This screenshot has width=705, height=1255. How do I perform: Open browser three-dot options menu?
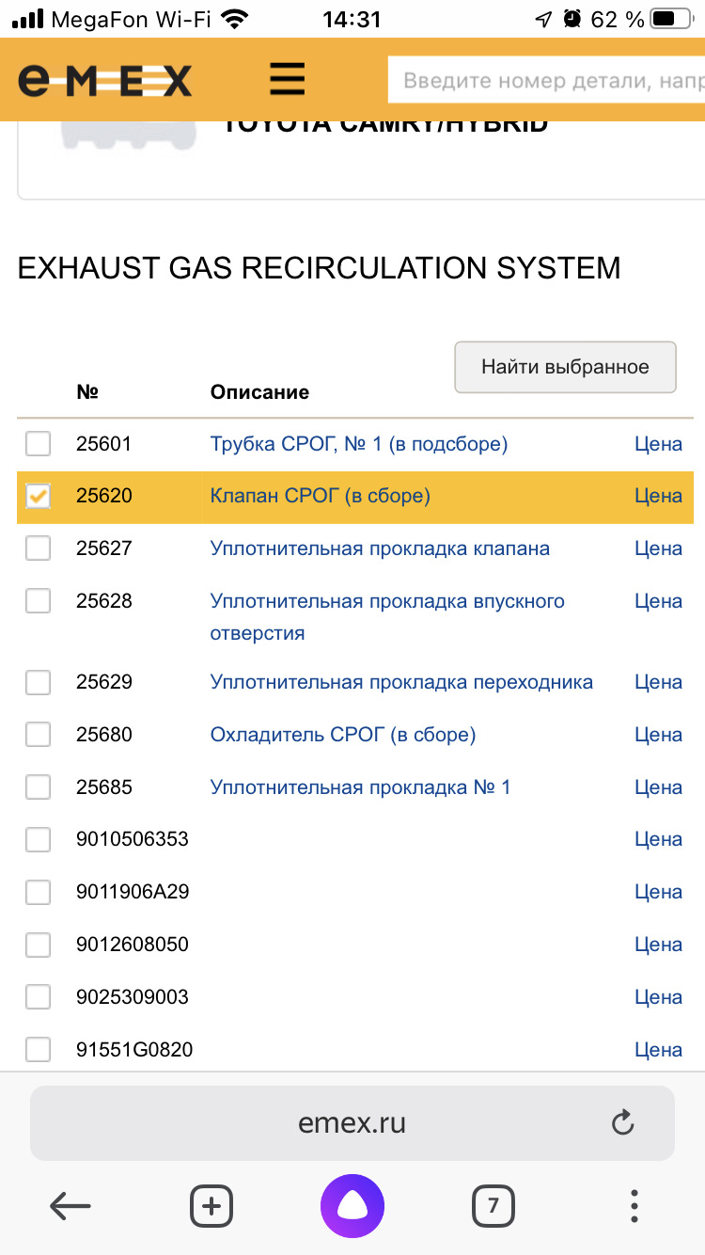coord(634,1205)
